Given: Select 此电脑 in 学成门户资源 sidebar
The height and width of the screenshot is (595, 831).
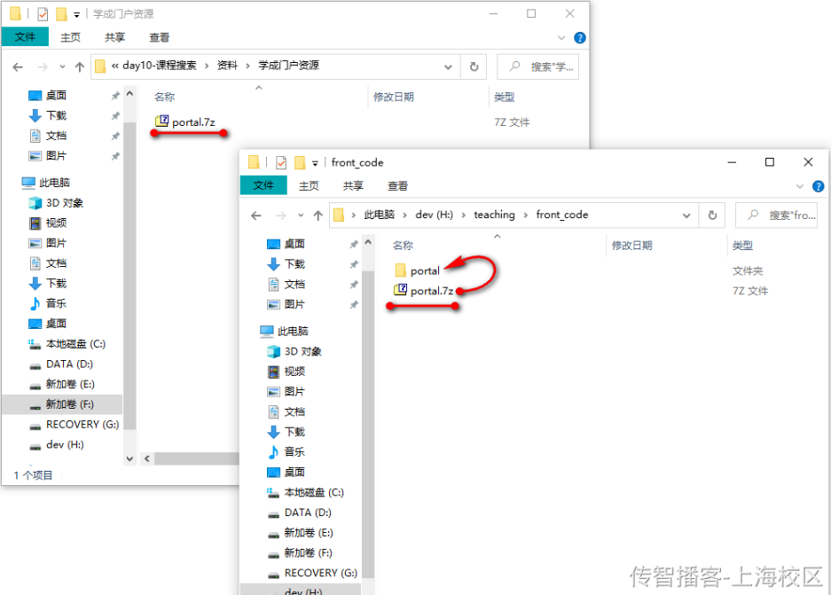Looking at the screenshot, I should (x=45, y=183).
